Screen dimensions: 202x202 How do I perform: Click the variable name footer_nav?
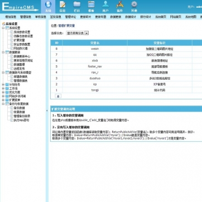coord(95,66)
